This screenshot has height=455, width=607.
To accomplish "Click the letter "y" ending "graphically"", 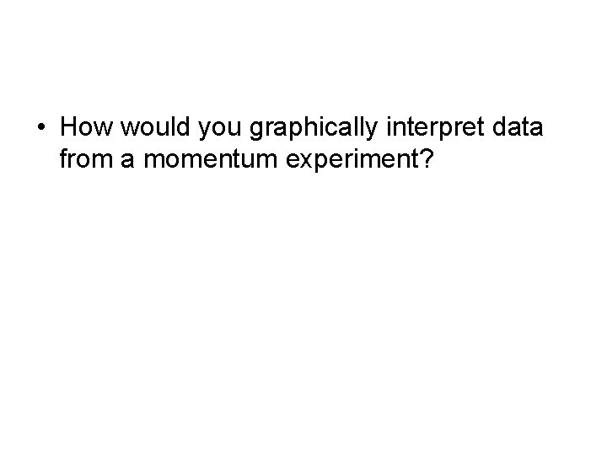I will click(373, 130).
